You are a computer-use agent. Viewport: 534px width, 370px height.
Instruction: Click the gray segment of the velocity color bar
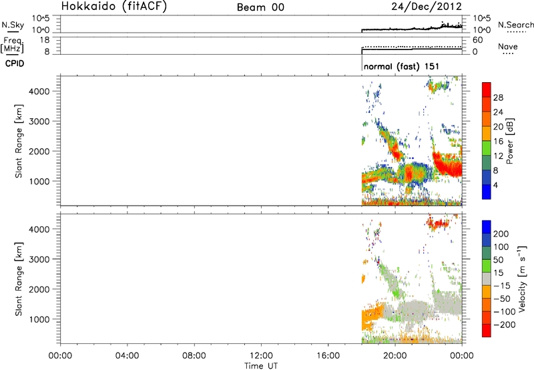click(x=487, y=279)
